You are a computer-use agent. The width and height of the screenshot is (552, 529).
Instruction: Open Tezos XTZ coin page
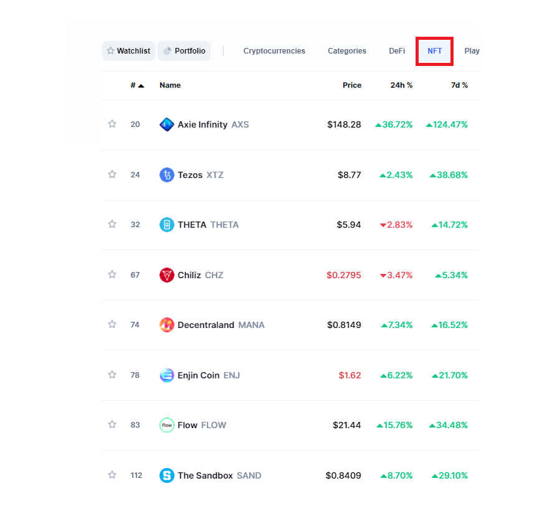[x=201, y=175]
